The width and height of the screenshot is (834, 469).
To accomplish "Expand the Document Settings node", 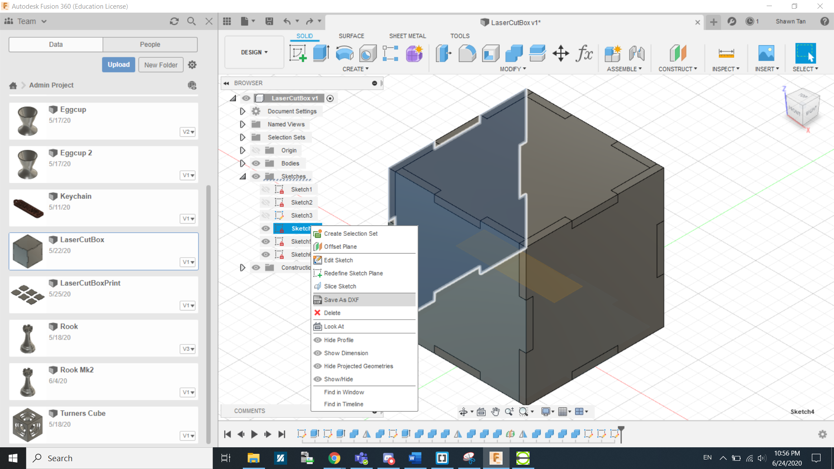I will click(x=242, y=111).
